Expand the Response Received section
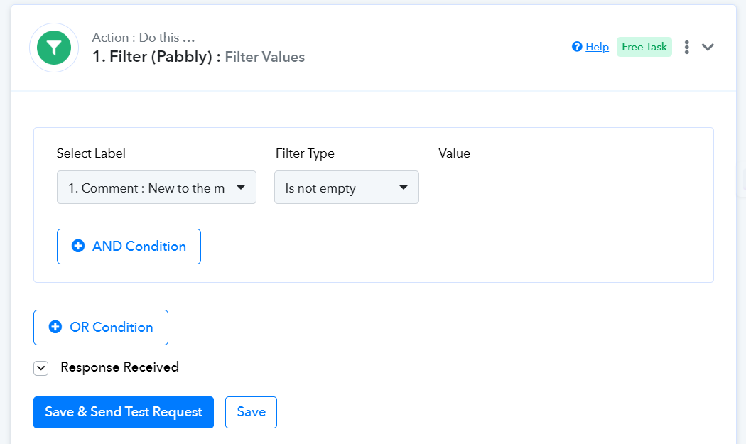The image size is (746, 444). point(41,368)
